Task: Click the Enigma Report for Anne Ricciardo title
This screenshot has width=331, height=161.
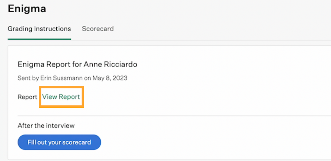Action: coord(77,64)
